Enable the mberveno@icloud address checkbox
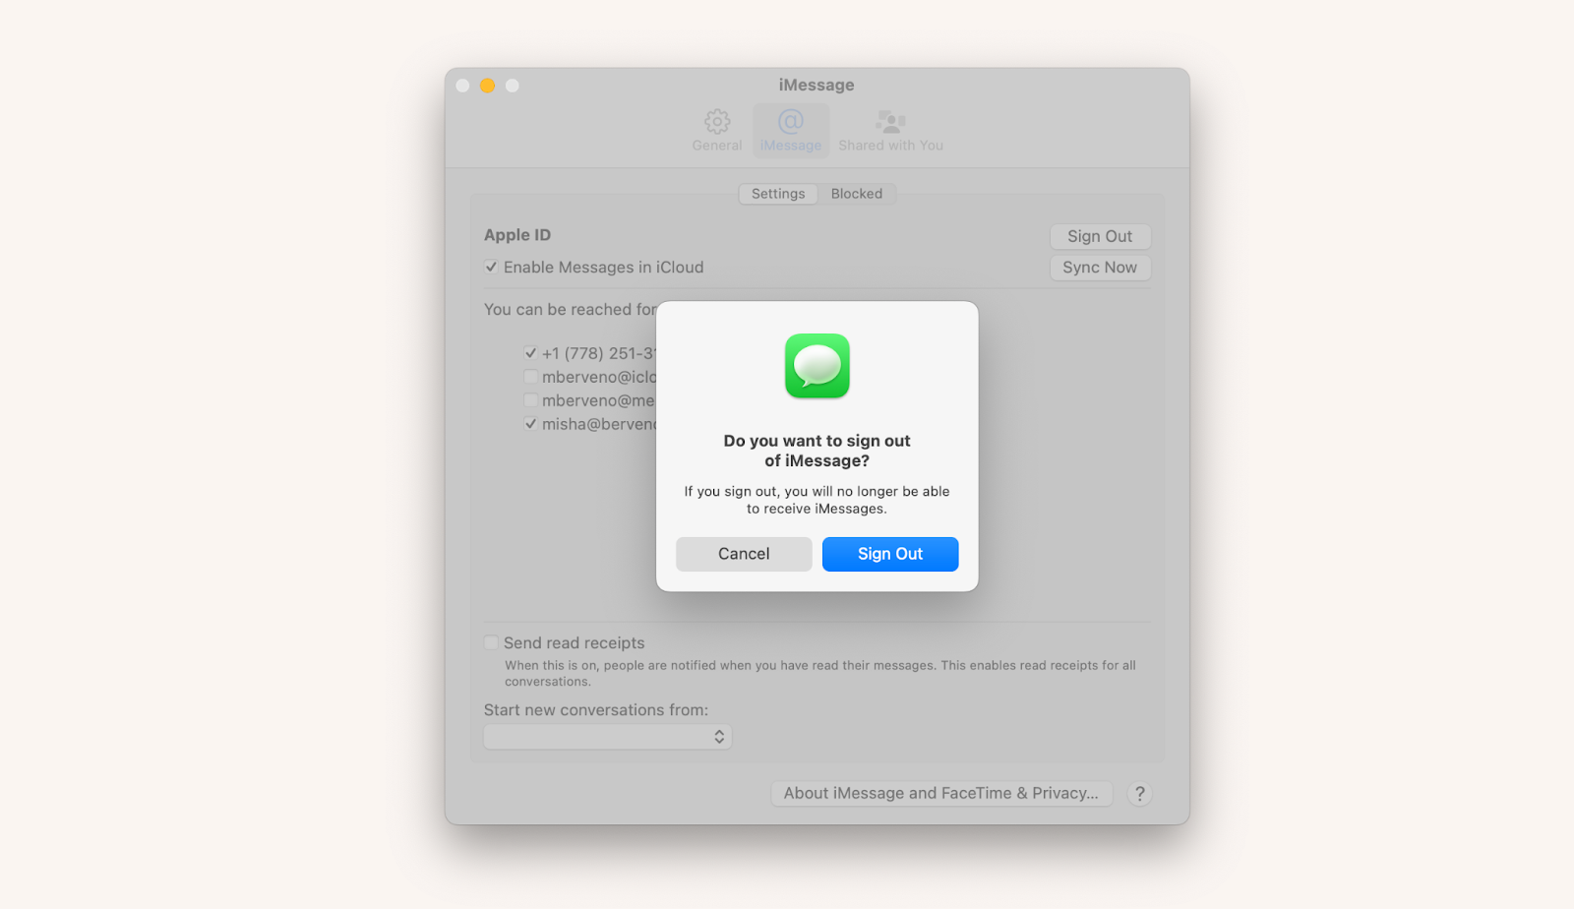This screenshot has width=1574, height=909. pyautogui.click(x=531, y=377)
